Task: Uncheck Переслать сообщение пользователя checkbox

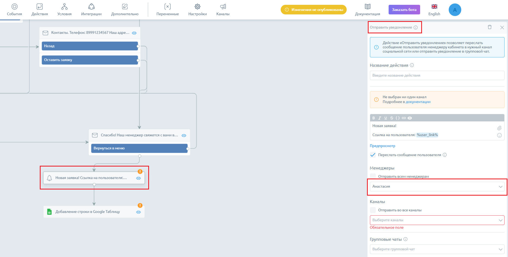Action: click(x=373, y=155)
